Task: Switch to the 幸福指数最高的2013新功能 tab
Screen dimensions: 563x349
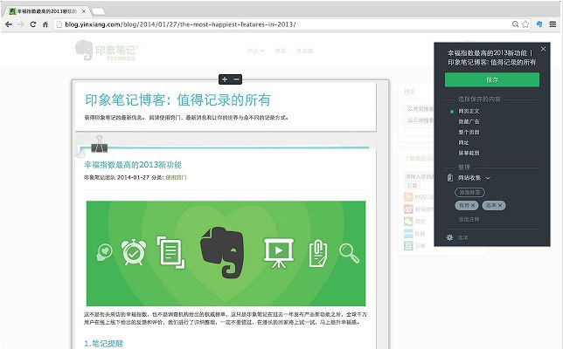Action: (x=45, y=11)
